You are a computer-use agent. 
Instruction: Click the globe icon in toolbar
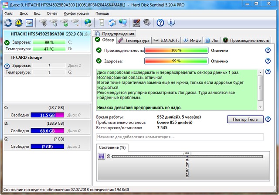coord(88,22)
